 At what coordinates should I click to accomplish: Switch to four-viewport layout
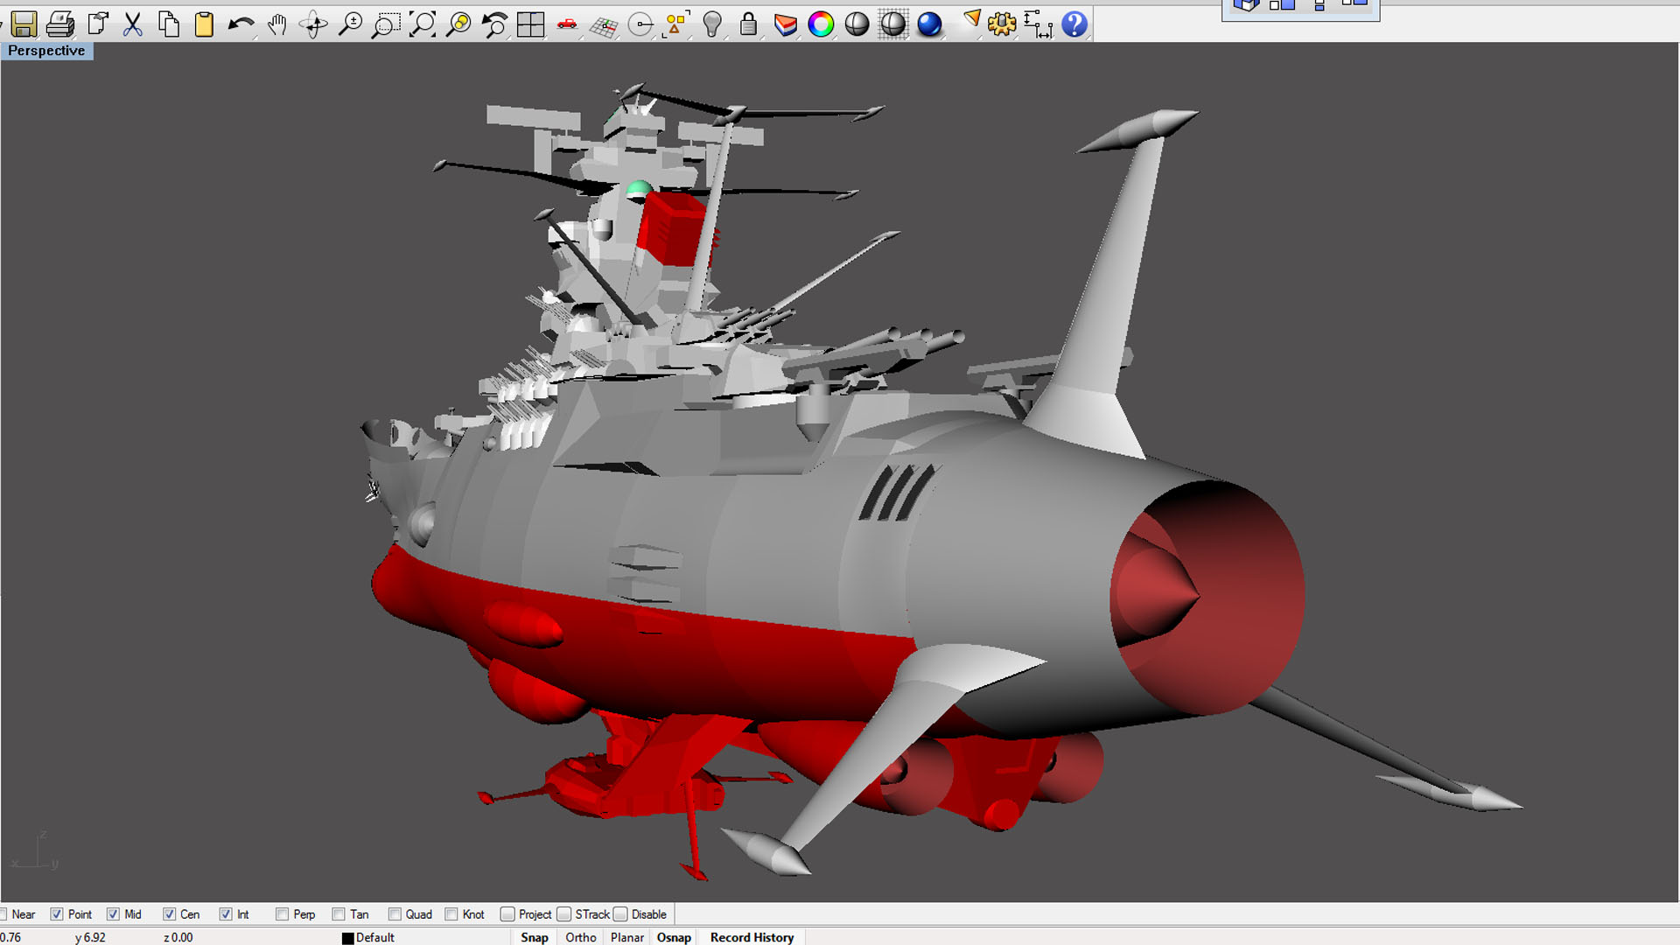pos(530,24)
